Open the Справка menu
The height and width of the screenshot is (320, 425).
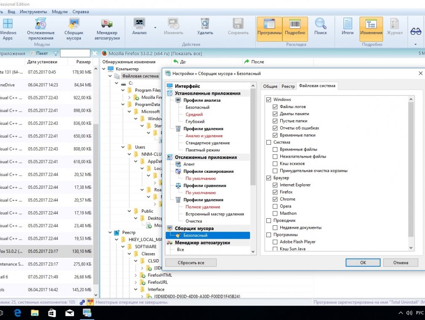coord(80,12)
